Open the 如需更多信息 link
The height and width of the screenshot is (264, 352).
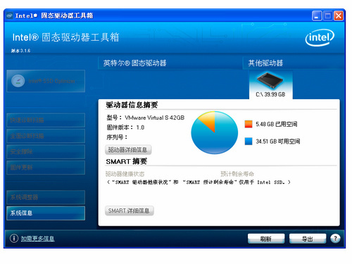[37, 239]
